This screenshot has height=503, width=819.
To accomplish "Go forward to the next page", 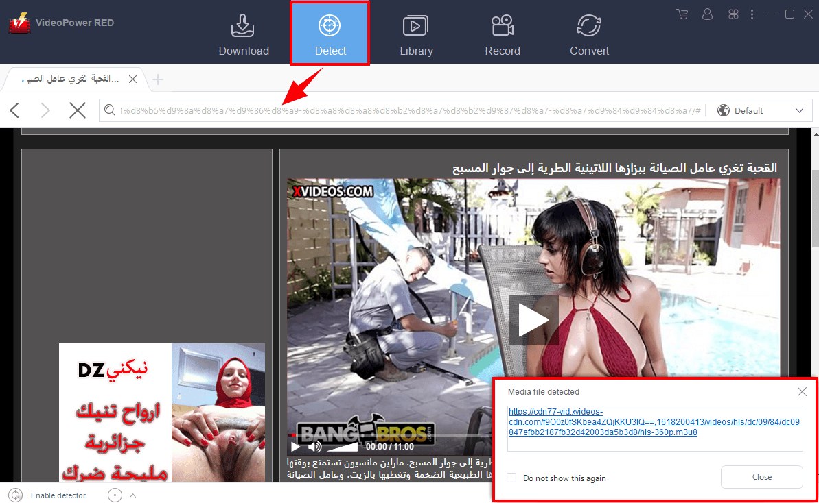I will pos(45,110).
